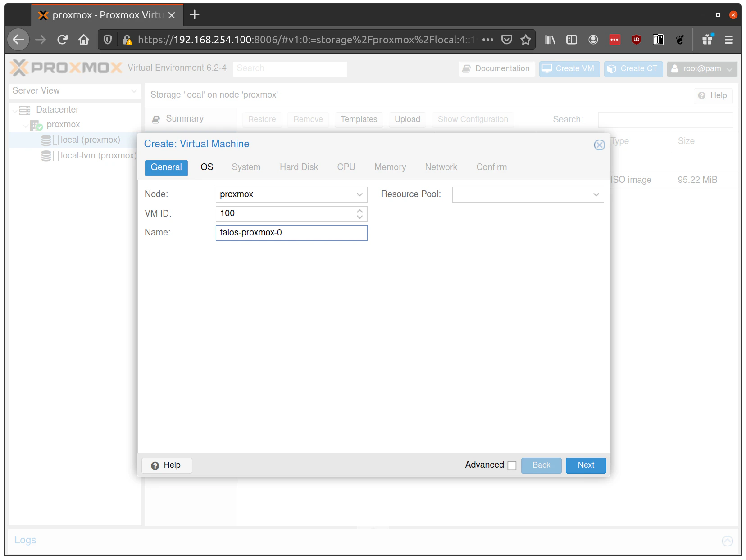
Task: Increase the VM ID value
Action: click(359, 211)
